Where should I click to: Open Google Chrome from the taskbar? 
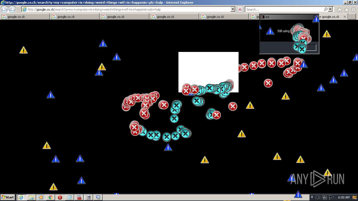(50, 197)
